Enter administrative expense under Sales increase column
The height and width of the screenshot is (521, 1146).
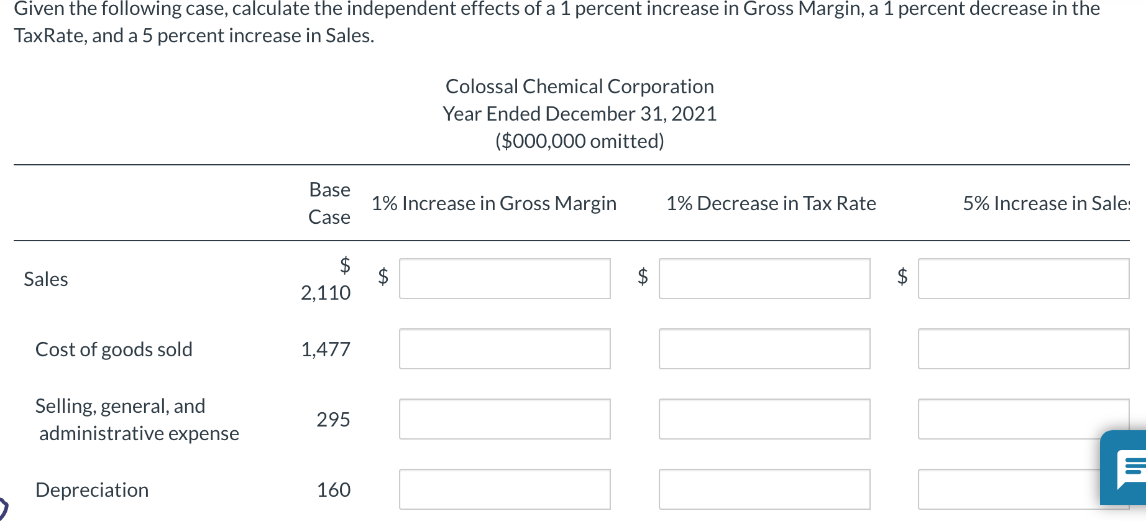[1024, 419]
